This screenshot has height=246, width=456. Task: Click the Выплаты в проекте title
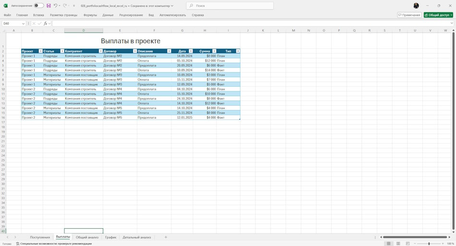pyautogui.click(x=131, y=41)
